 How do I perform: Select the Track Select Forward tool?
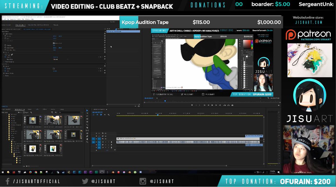pos(87,113)
